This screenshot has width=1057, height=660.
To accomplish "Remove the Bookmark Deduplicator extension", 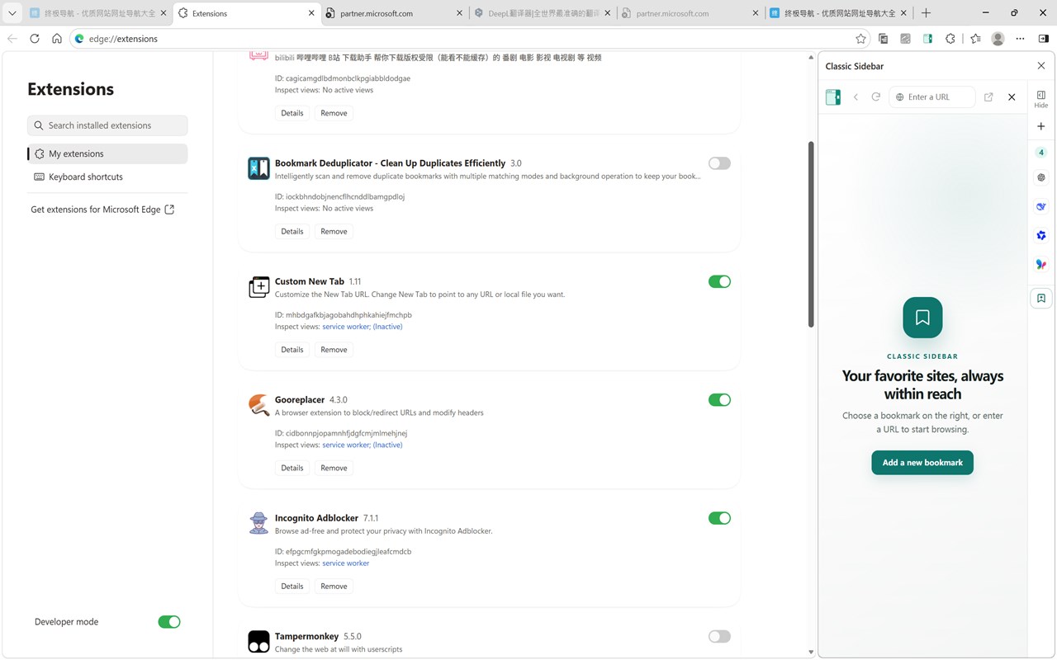I will [x=334, y=232].
